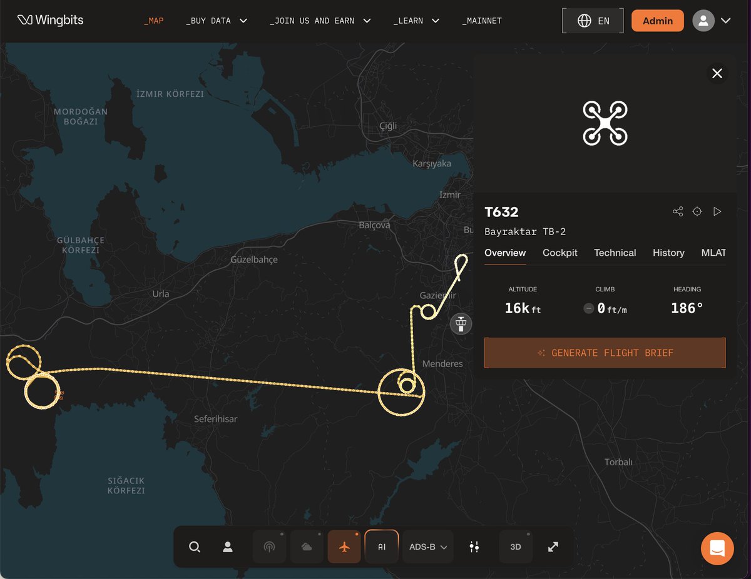Image resolution: width=751 pixels, height=579 pixels.
Task: Toggle the airplane aircraft layer
Action: point(344,547)
